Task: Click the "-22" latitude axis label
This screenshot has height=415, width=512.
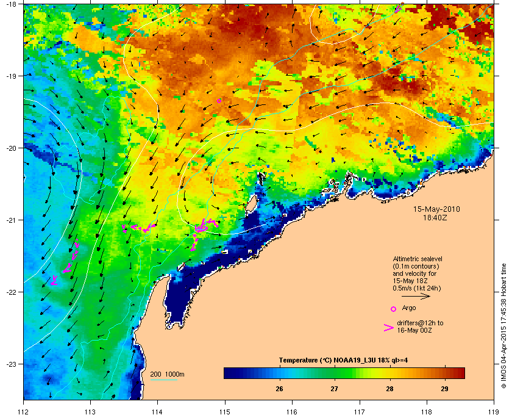Action: coord(11,292)
